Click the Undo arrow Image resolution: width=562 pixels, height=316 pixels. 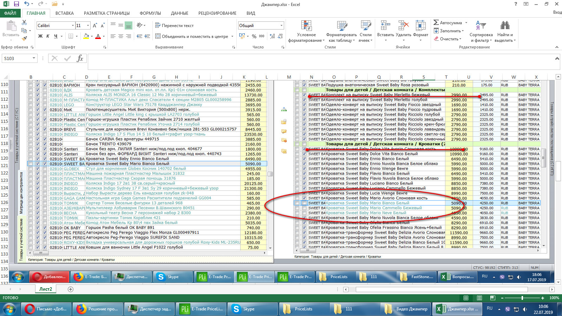(27, 4)
